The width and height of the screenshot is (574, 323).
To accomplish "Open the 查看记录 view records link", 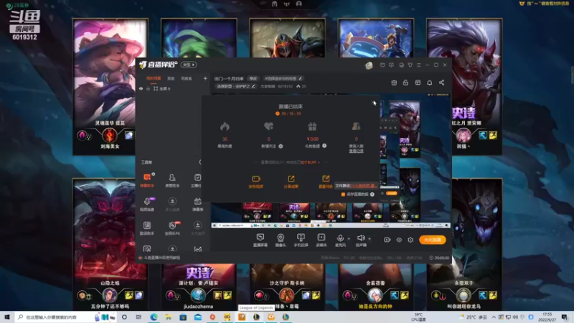I will (356, 151).
